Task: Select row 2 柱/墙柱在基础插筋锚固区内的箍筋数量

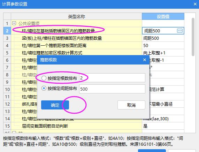Action: click(77, 31)
